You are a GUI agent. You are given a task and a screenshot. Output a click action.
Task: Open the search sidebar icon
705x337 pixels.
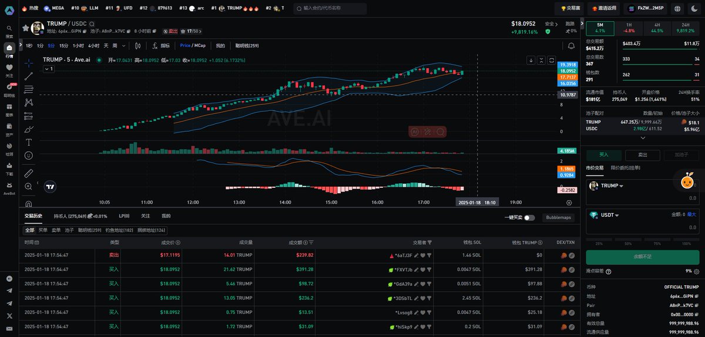click(x=9, y=28)
